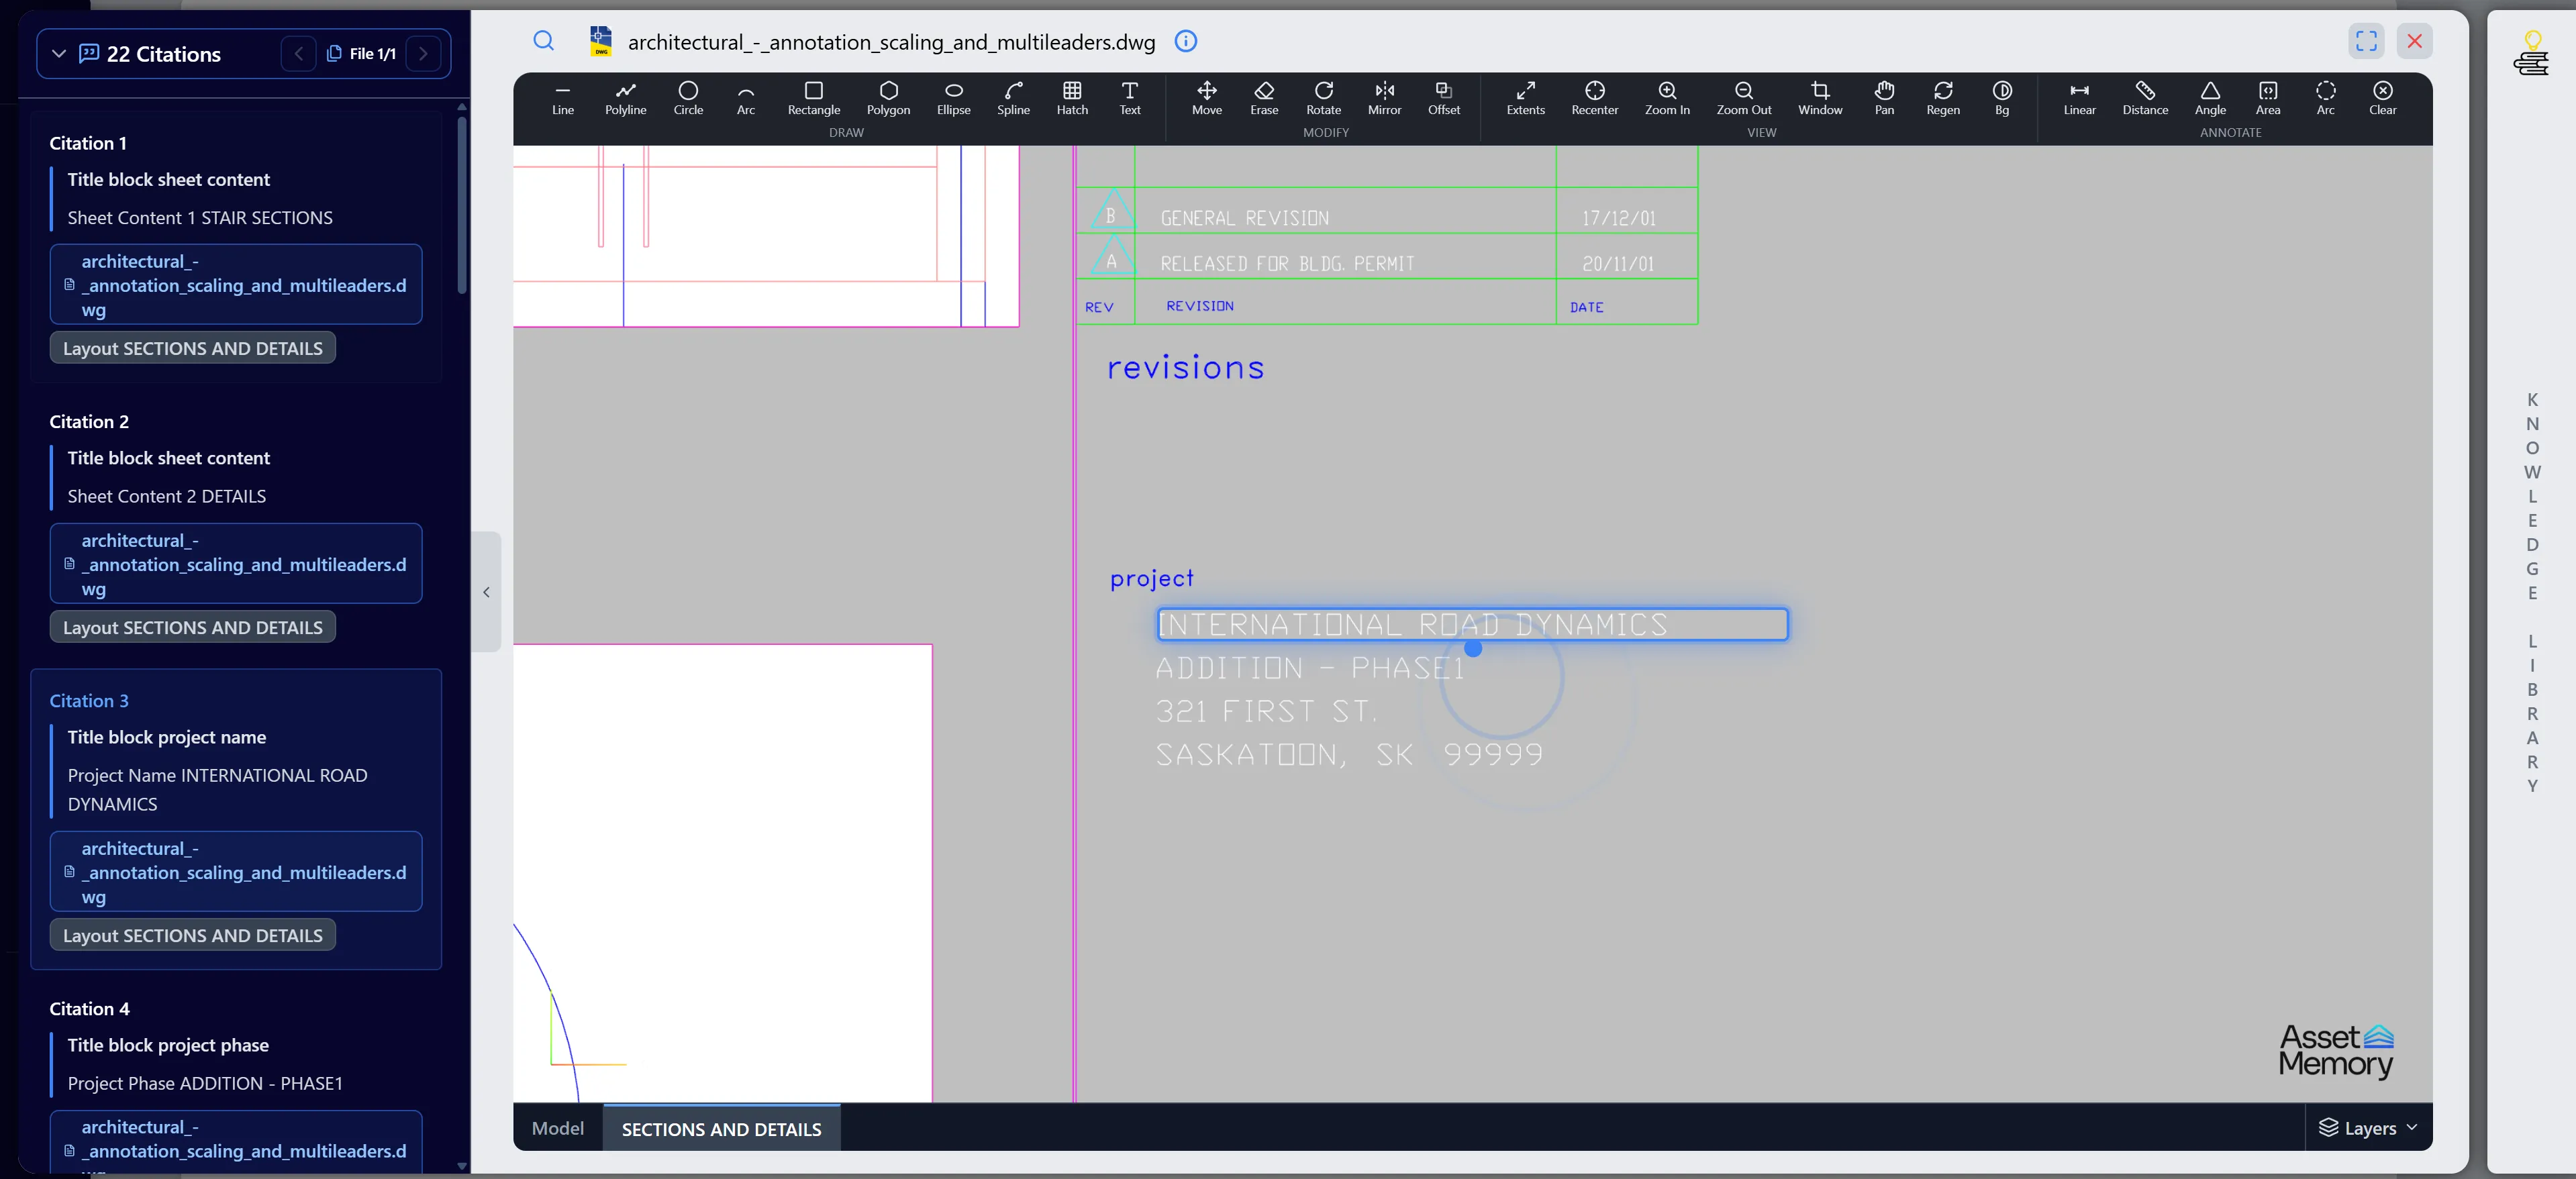
Task: Toggle fullscreen viewer mode
Action: coord(2365,41)
